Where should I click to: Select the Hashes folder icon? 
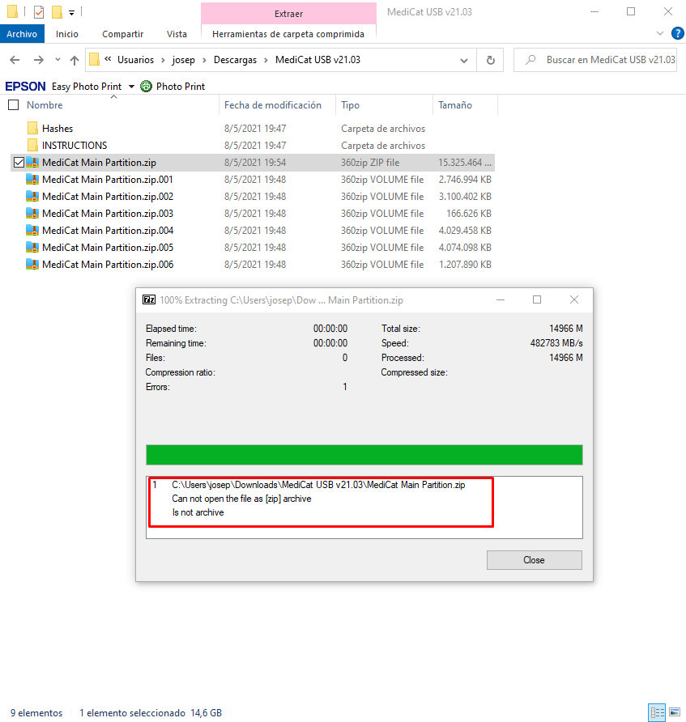tap(32, 128)
